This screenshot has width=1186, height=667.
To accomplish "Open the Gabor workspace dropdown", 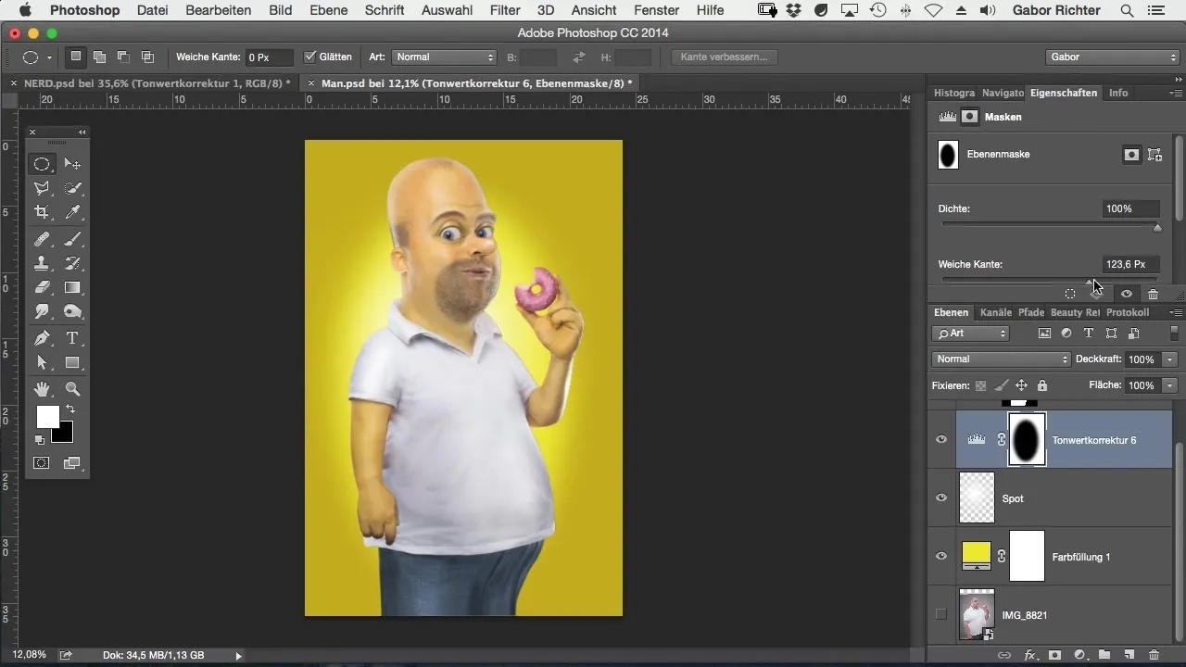I will tap(1111, 57).
